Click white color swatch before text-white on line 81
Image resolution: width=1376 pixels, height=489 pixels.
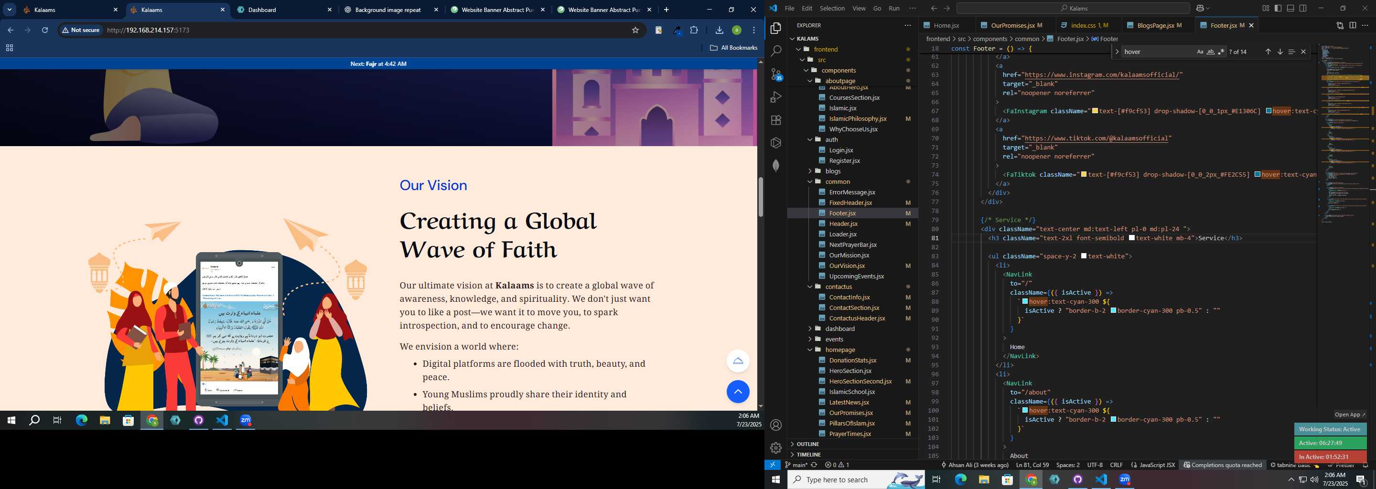(1132, 238)
